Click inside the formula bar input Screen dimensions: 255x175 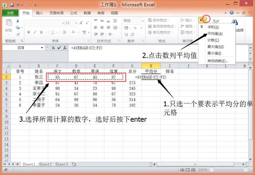(159, 48)
